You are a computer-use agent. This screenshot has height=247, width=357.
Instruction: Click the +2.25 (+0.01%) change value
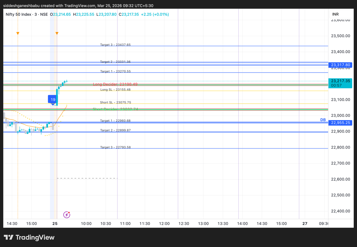[155, 14]
